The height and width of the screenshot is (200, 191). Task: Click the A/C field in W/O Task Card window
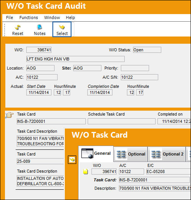point(132,171)
